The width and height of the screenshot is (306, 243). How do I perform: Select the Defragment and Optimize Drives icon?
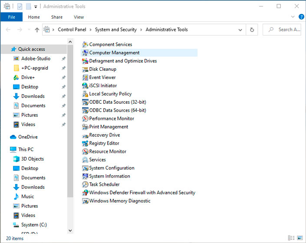coord(85,61)
